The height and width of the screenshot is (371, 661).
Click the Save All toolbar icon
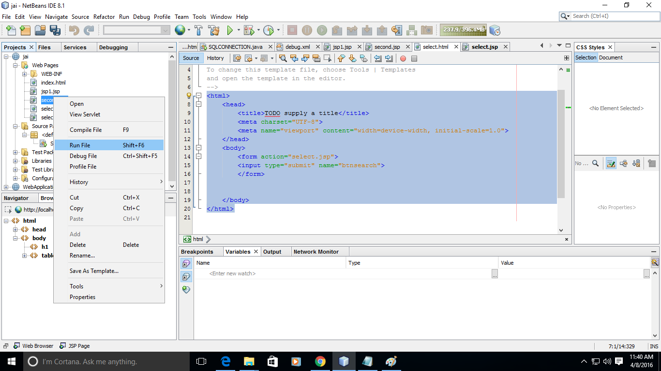[55, 30]
